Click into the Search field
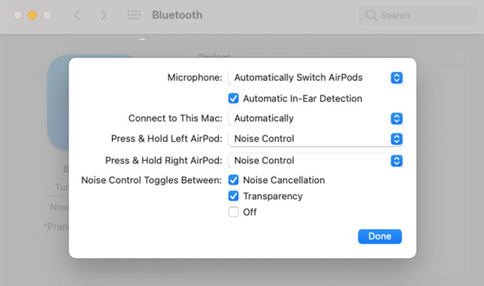This screenshot has width=484, height=286. click(x=417, y=15)
